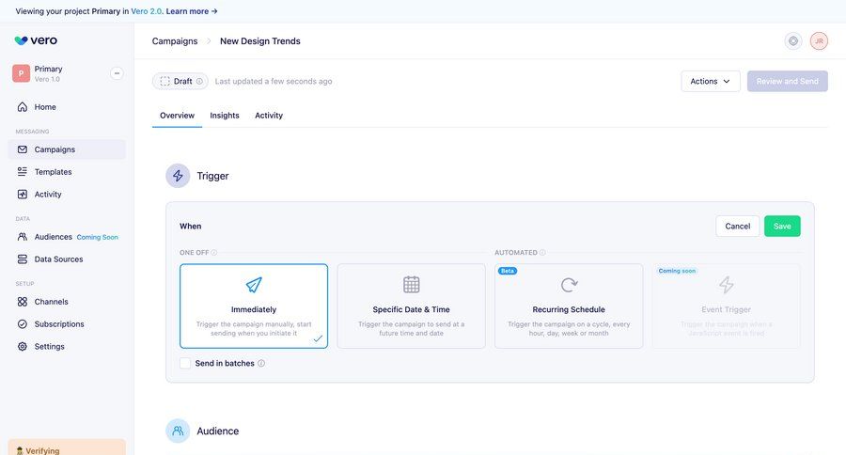846x455 pixels.
Task: Click the Subscriptions checkmark icon
Action: [23, 323]
